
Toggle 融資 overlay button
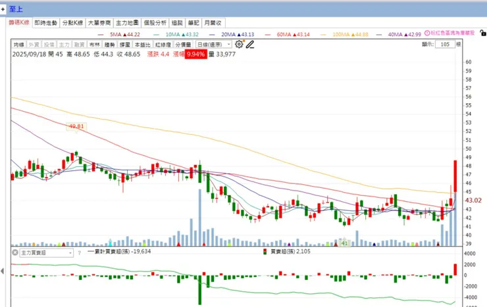[80, 45]
